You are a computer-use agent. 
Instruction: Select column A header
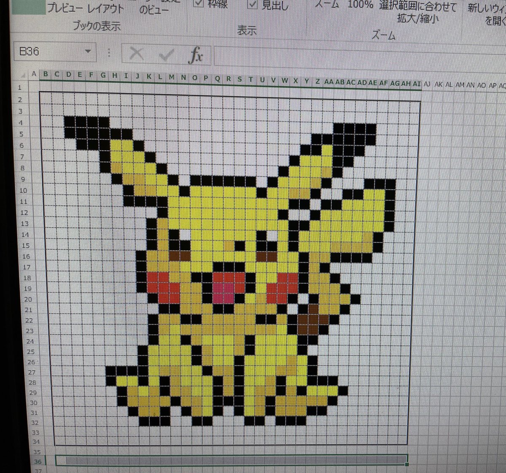pyautogui.click(x=34, y=74)
